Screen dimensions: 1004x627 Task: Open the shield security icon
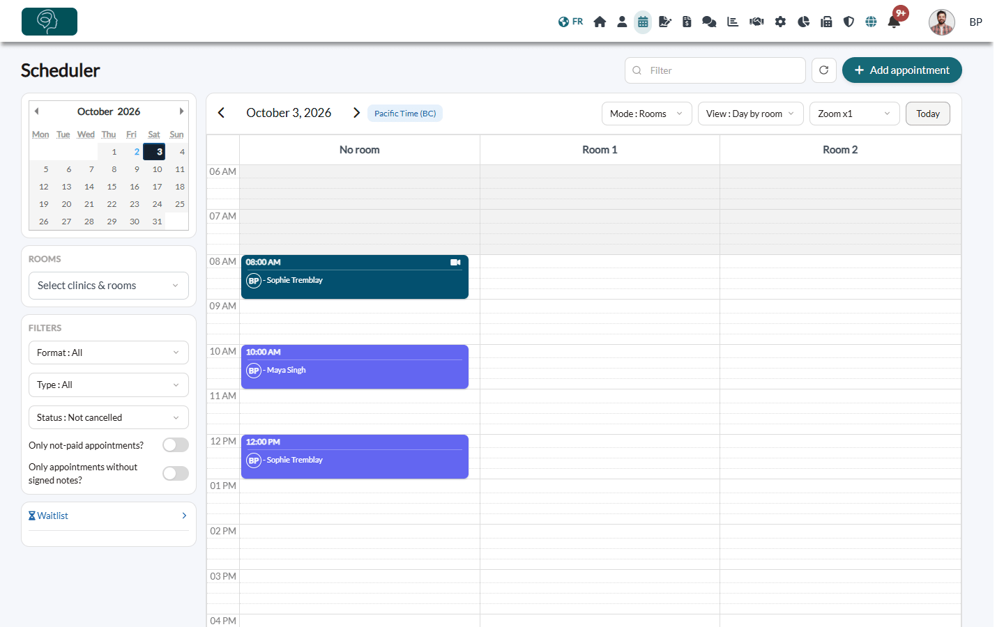(849, 22)
